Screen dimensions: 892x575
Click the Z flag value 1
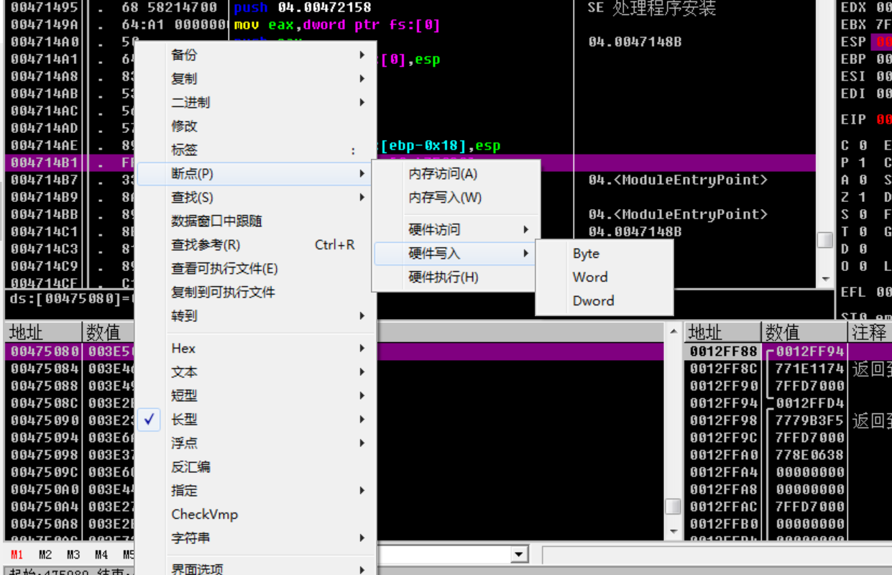862,198
